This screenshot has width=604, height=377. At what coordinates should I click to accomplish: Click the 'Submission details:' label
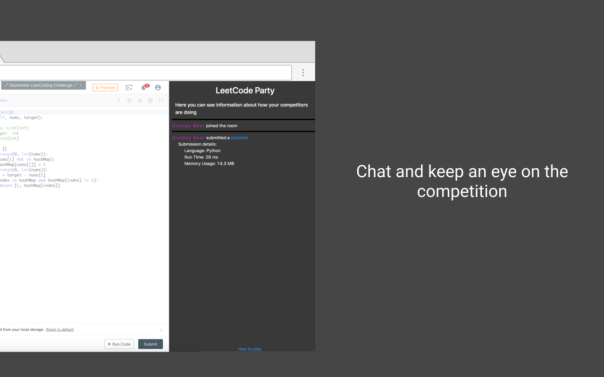click(x=197, y=144)
